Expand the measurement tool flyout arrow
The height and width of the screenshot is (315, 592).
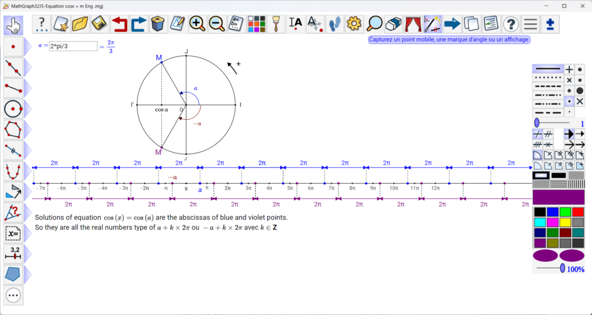pyautogui.click(x=27, y=254)
